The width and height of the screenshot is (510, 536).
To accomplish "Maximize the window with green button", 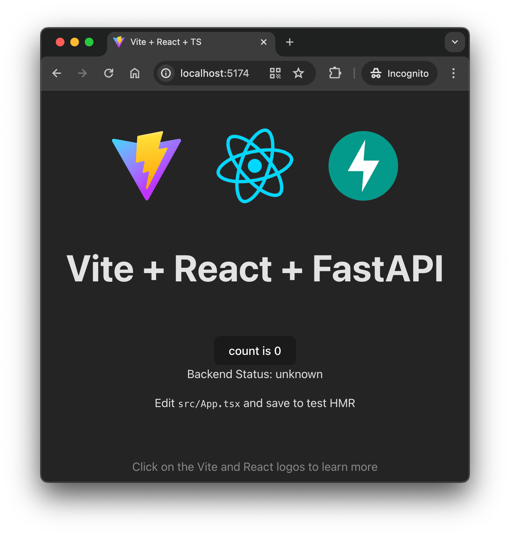I will (x=89, y=42).
